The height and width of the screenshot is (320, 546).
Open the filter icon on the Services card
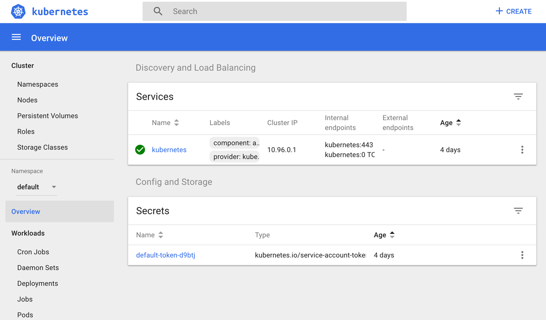pyautogui.click(x=518, y=96)
